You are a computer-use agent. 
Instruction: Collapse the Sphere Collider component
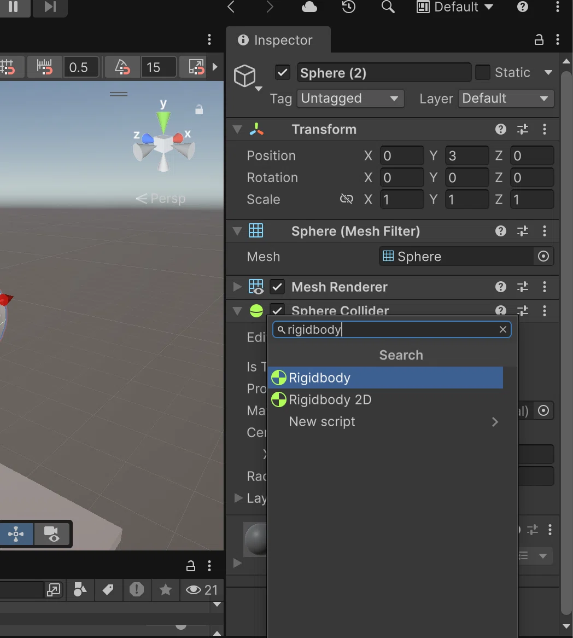pyautogui.click(x=237, y=311)
